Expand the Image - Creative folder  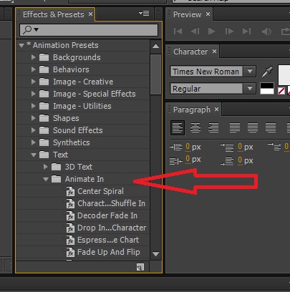click(x=34, y=82)
